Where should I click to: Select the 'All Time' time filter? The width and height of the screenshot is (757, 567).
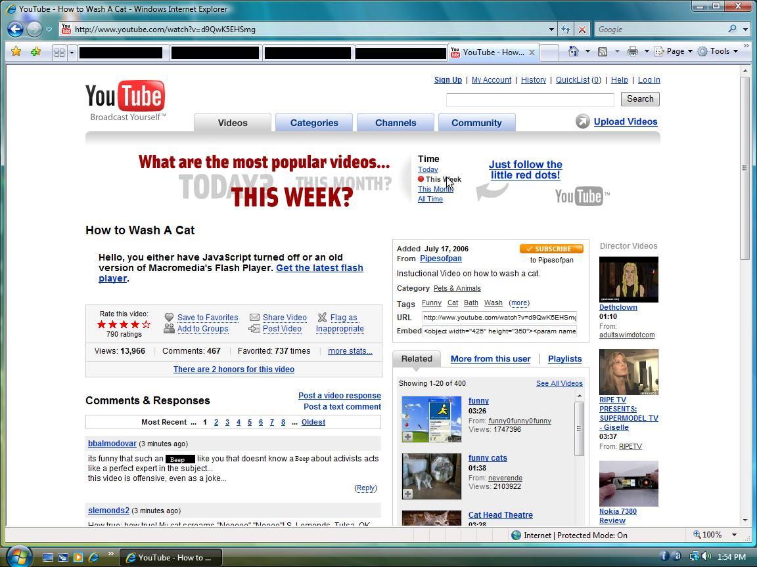tap(430, 199)
